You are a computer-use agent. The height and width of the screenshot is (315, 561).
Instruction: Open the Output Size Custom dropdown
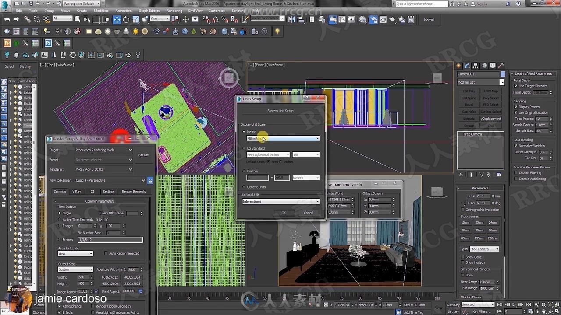[x=75, y=269]
